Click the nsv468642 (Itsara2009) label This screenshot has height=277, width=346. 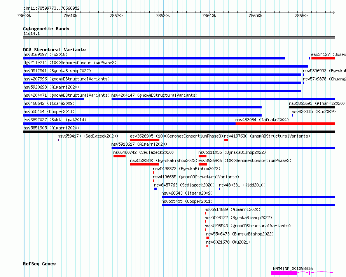pyautogui.click(x=49, y=103)
